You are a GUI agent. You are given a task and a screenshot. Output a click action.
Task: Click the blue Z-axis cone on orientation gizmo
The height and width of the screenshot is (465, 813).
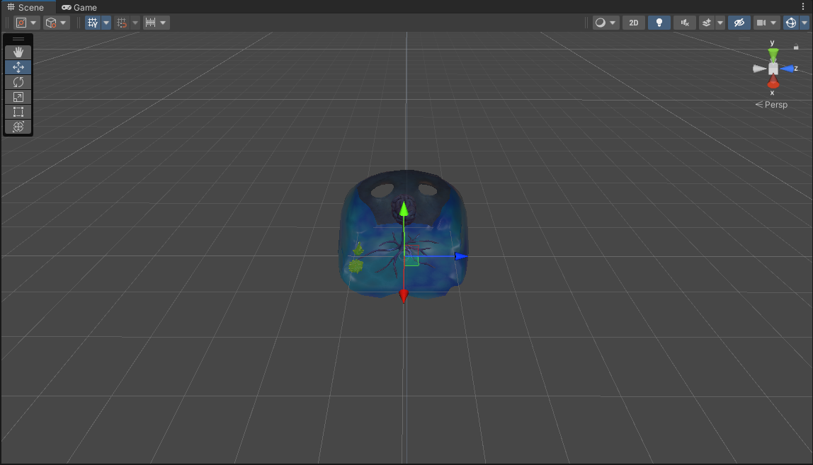[787, 69]
